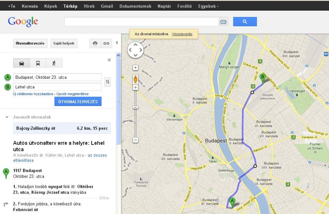Click the main Google search input field
Viewport: 329px width, 214px height.
click(142, 22)
